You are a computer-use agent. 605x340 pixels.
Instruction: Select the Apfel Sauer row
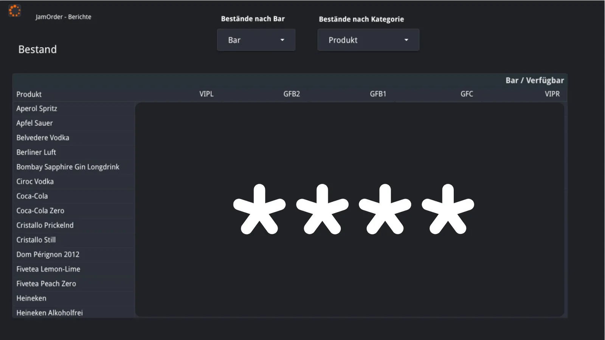[x=74, y=123]
